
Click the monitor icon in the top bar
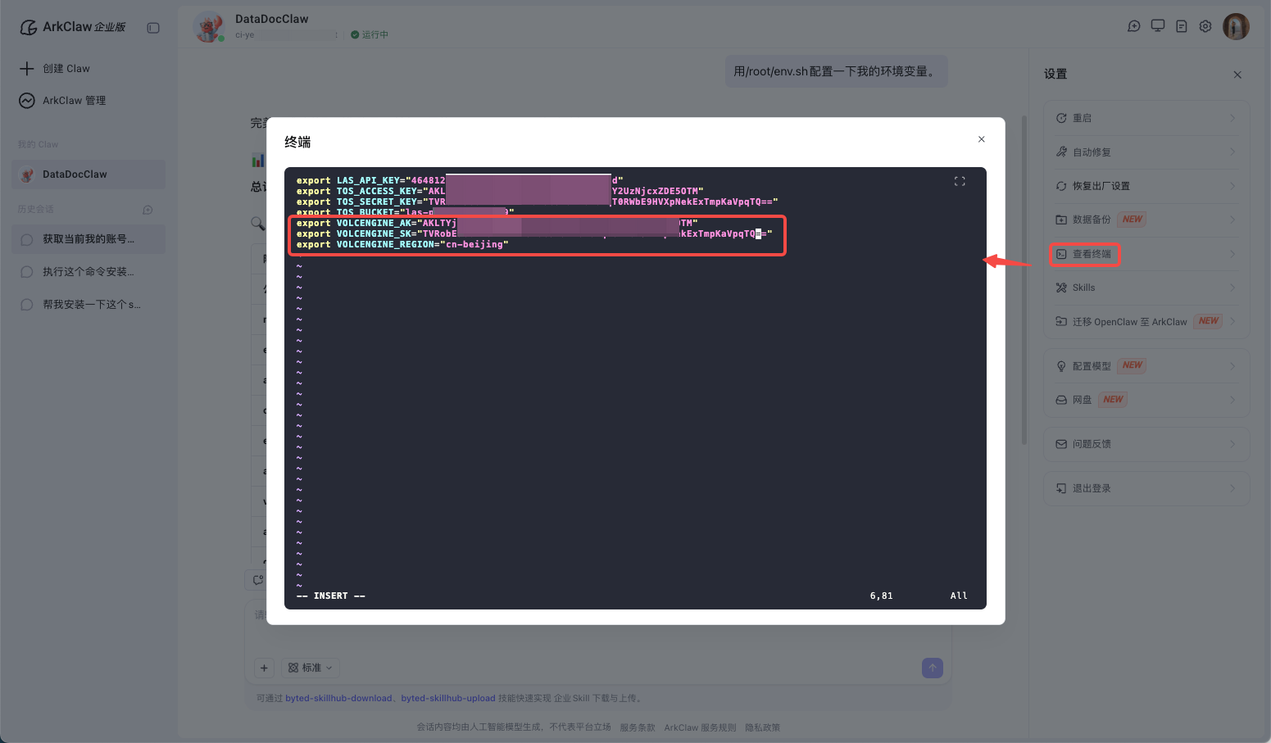(1158, 26)
